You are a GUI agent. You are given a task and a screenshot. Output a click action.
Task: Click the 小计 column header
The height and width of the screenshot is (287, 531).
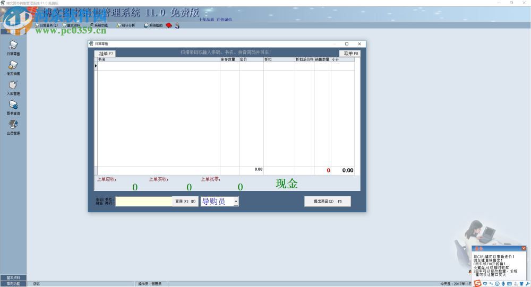(x=342, y=59)
